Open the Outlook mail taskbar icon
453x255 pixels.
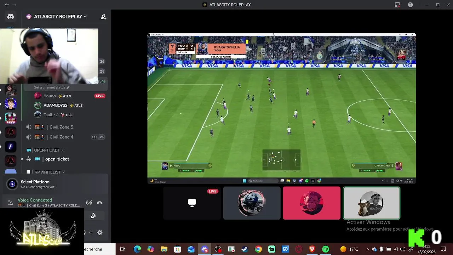coord(191,249)
